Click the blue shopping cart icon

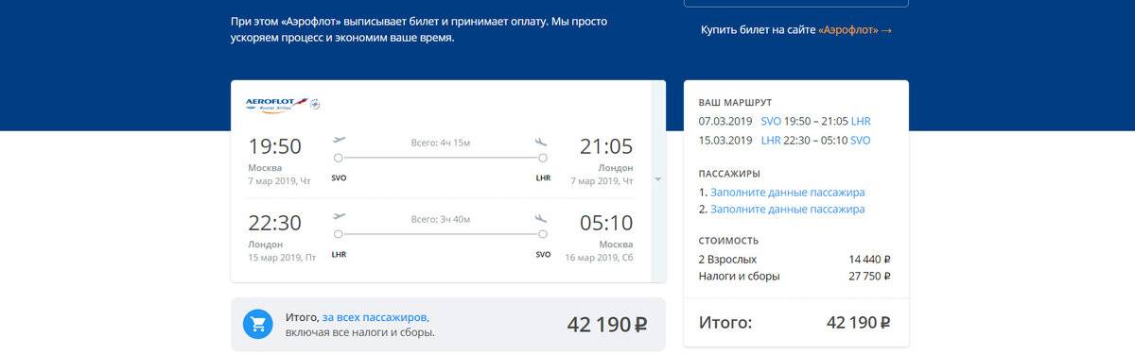click(258, 325)
